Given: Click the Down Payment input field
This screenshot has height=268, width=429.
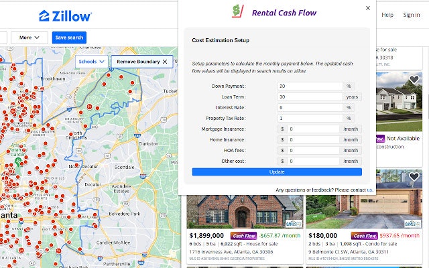Looking at the screenshot, I should (310, 86).
